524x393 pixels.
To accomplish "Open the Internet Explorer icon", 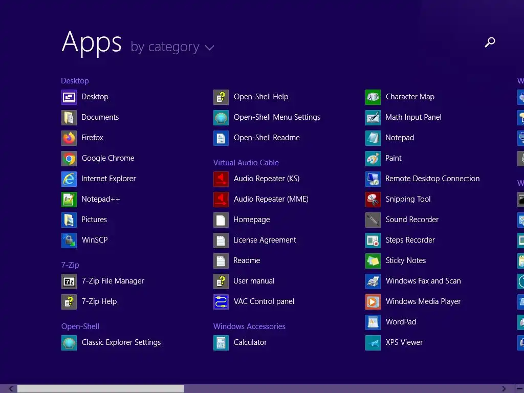I will [69, 179].
